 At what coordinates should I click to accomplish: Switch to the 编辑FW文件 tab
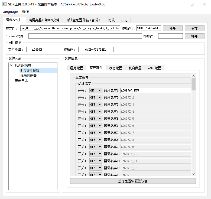14,20
